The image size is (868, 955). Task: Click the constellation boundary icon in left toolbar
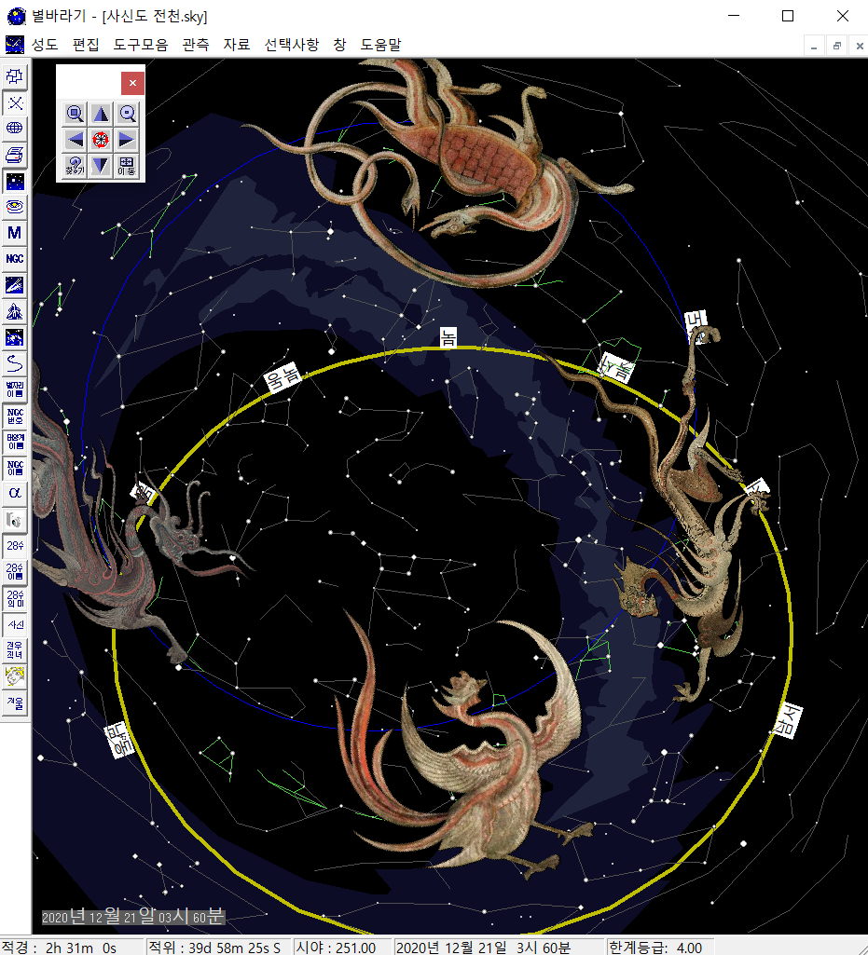click(x=15, y=76)
